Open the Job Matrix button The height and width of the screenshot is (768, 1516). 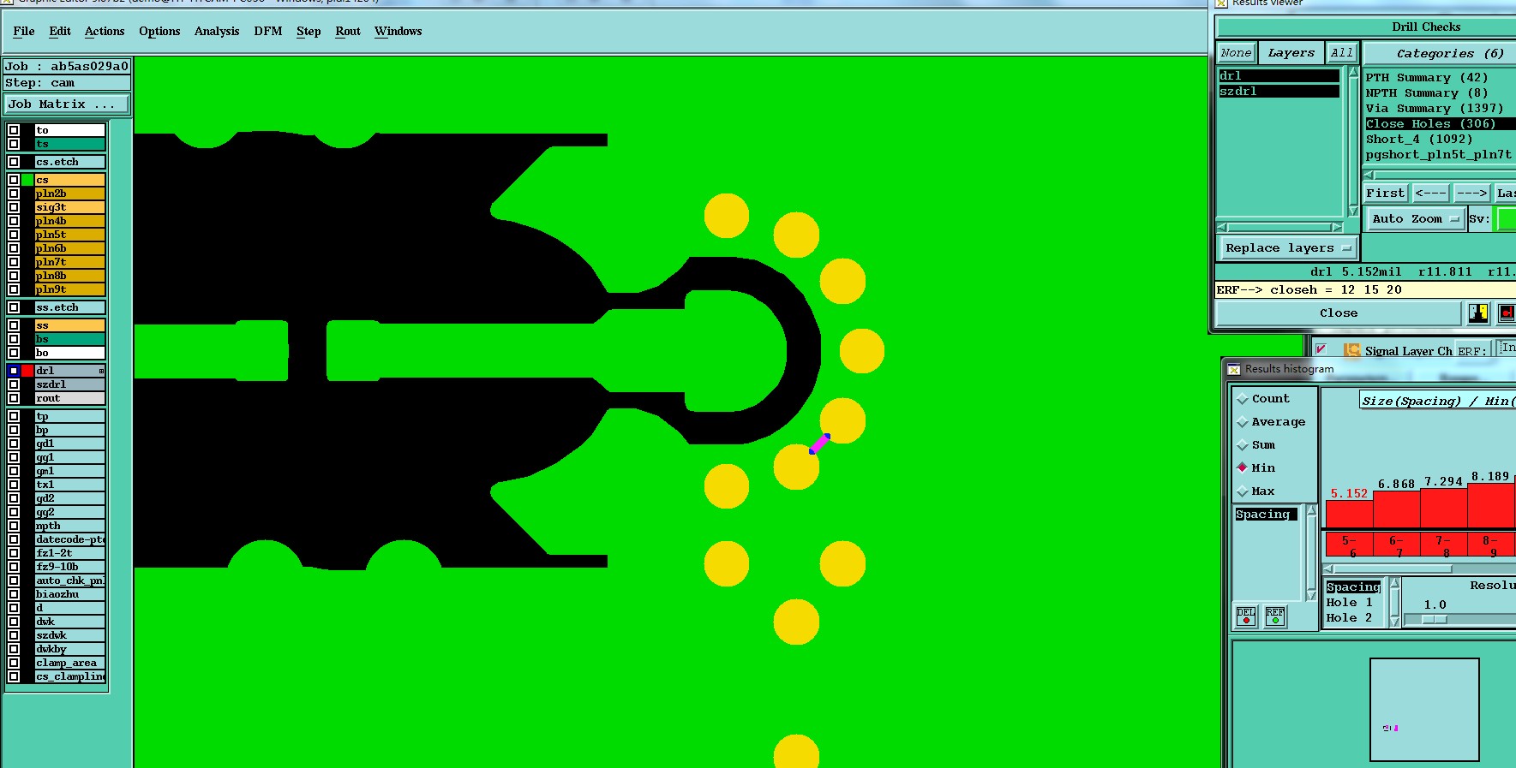[x=67, y=104]
